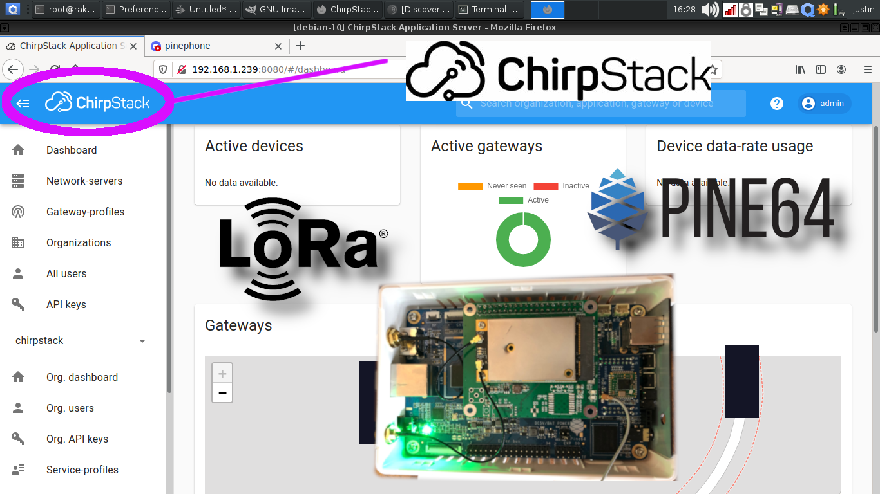The image size is (880, 494).
Task: Switch to Preferences taskbar item
Action: 135,10
